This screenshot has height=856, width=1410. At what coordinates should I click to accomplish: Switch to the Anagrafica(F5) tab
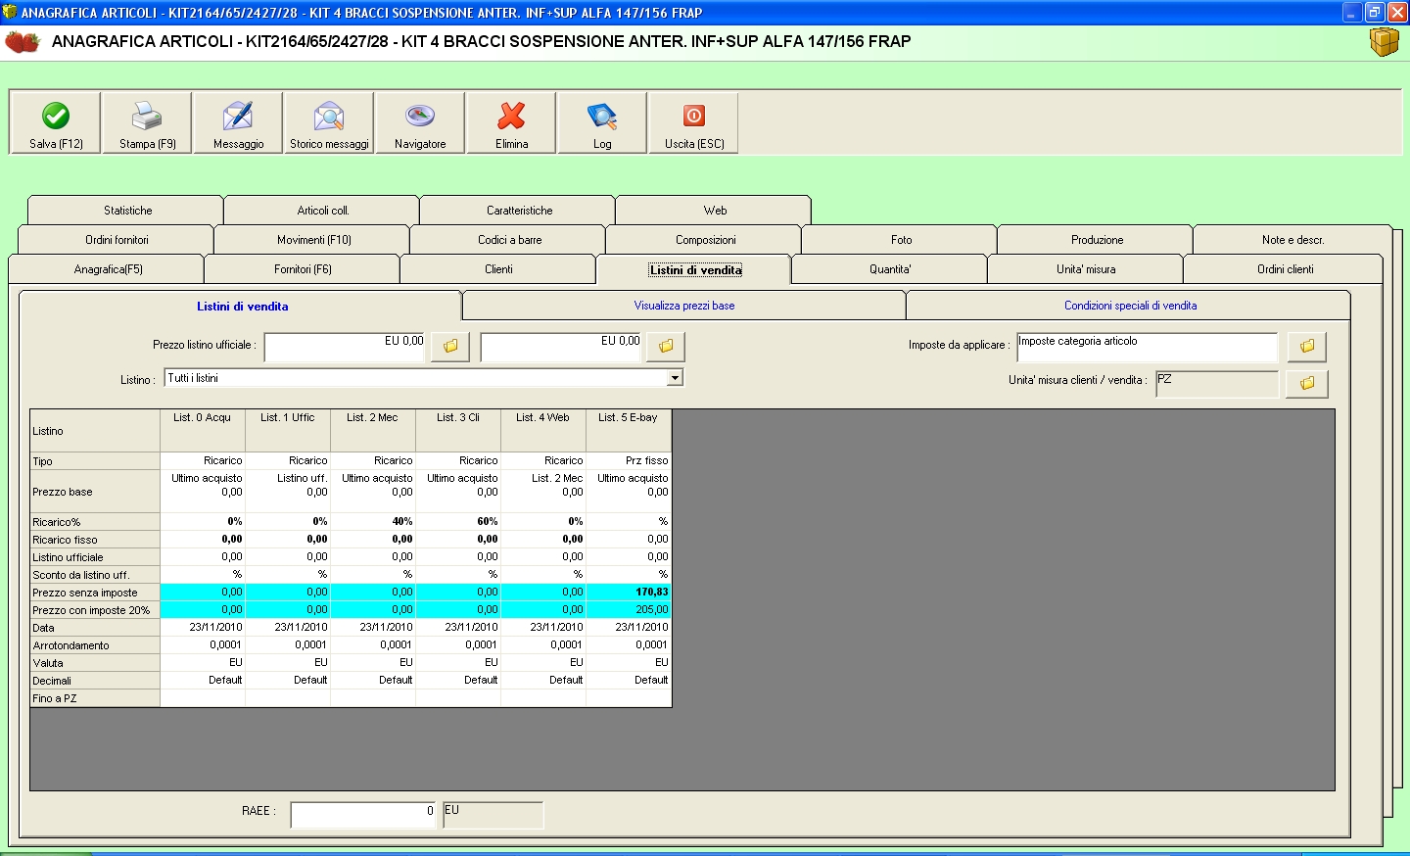pyautogui.click(x=108, y=269)
